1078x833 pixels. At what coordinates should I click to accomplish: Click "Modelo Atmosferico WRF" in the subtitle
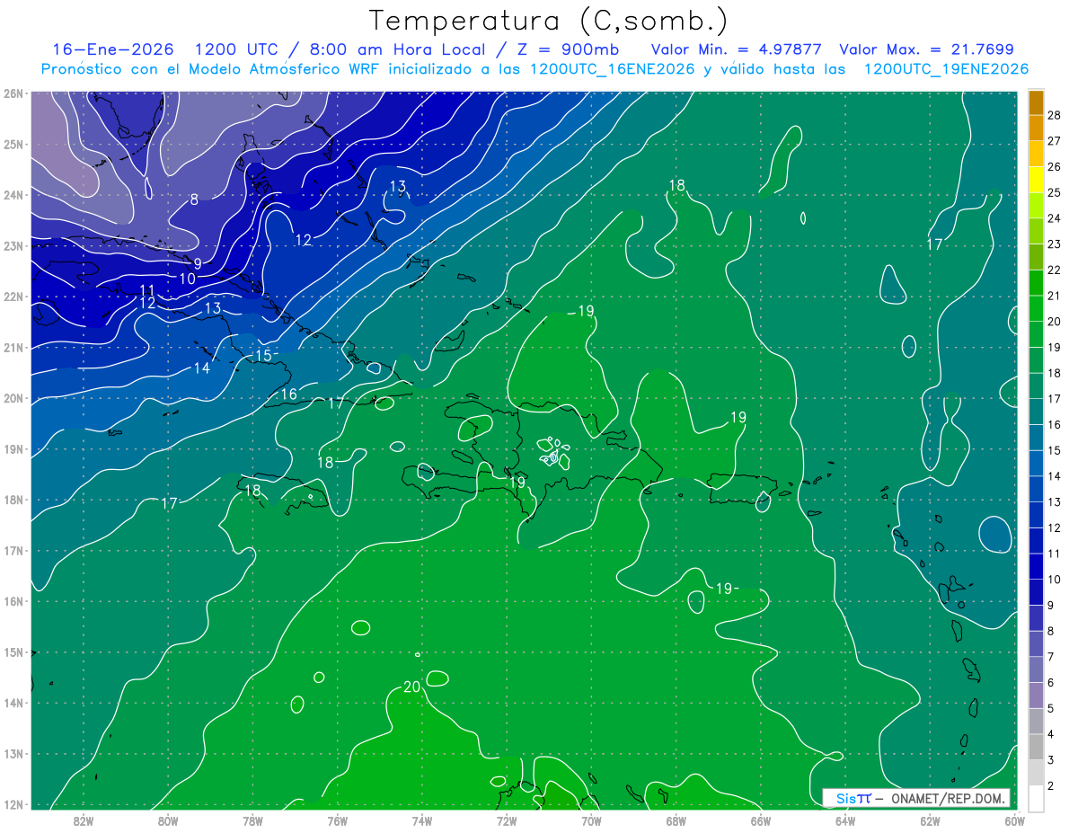coord(274,69)
